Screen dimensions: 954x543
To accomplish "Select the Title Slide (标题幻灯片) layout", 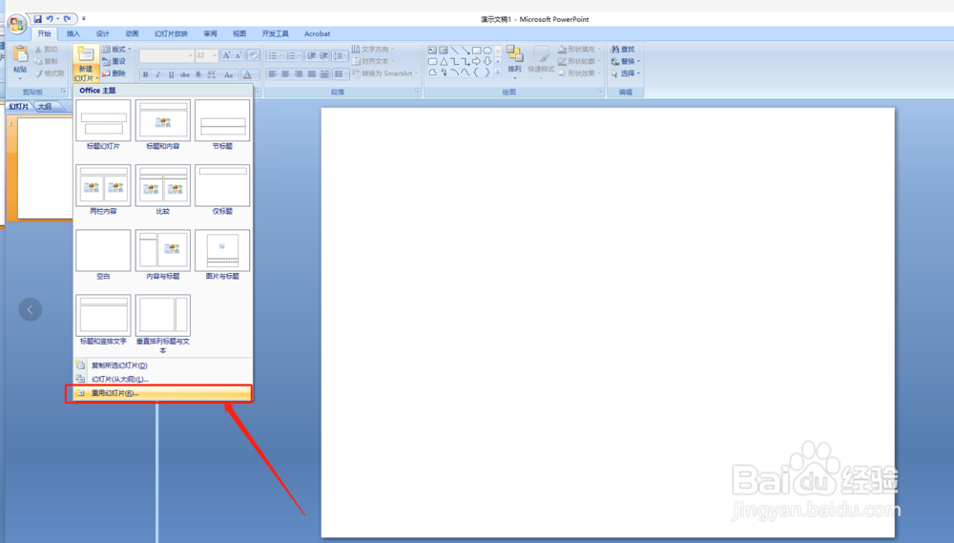I will pyautogui.click(x=103, y=125).
